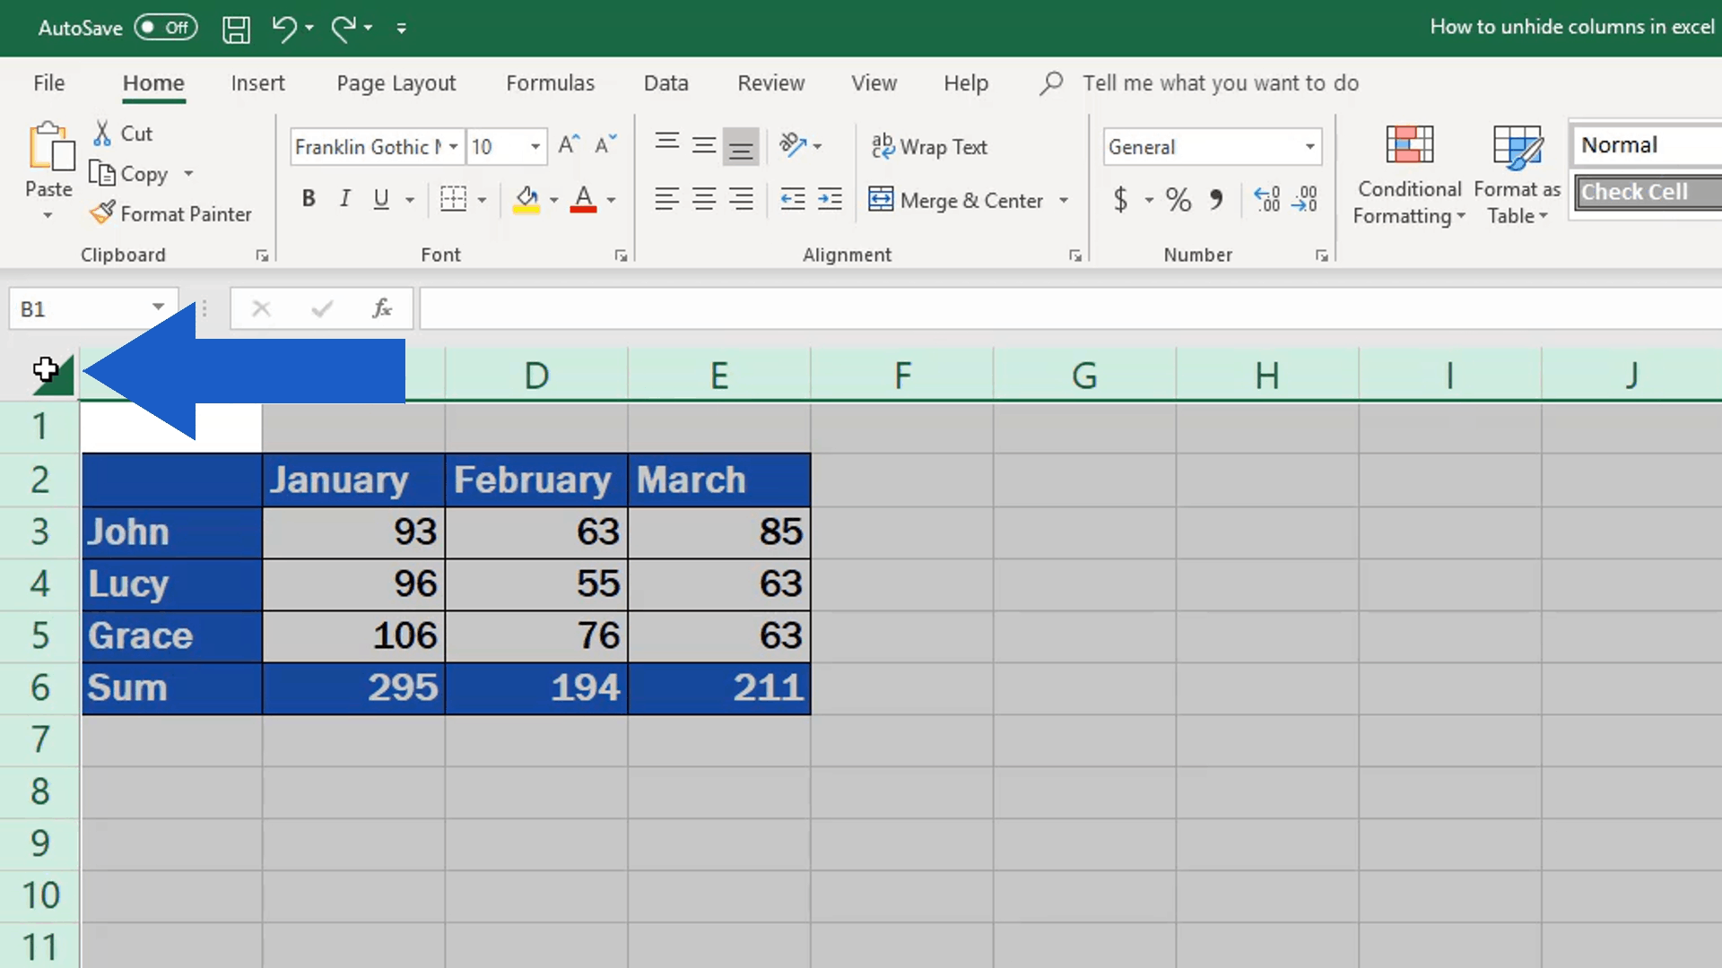Click the Decrease Font Size icon
The height and width of the screenshot is (968, 1722).
point(605,145)
